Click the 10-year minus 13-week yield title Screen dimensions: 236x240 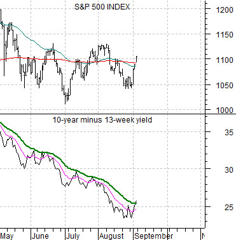click(x=102, y=120)
